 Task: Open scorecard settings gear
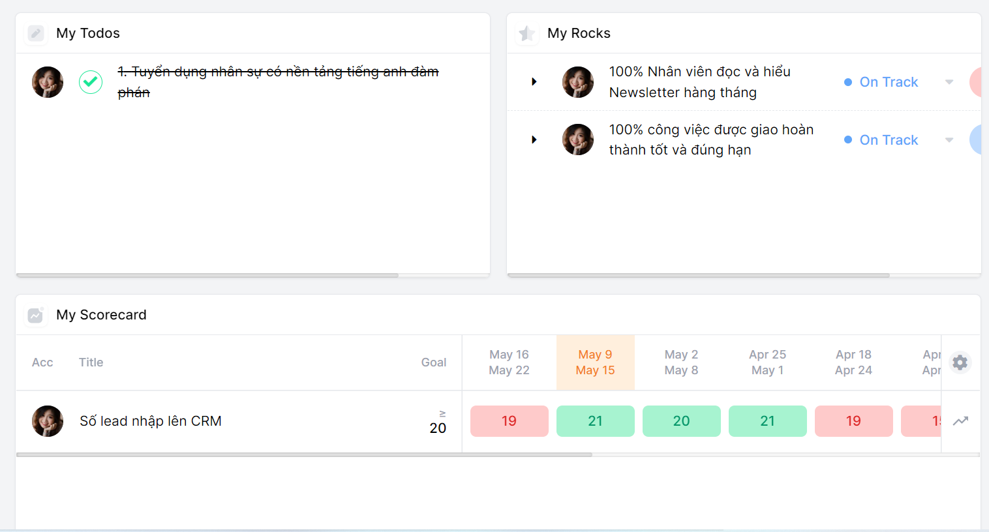pyautogui.click(x=960, y=362)
